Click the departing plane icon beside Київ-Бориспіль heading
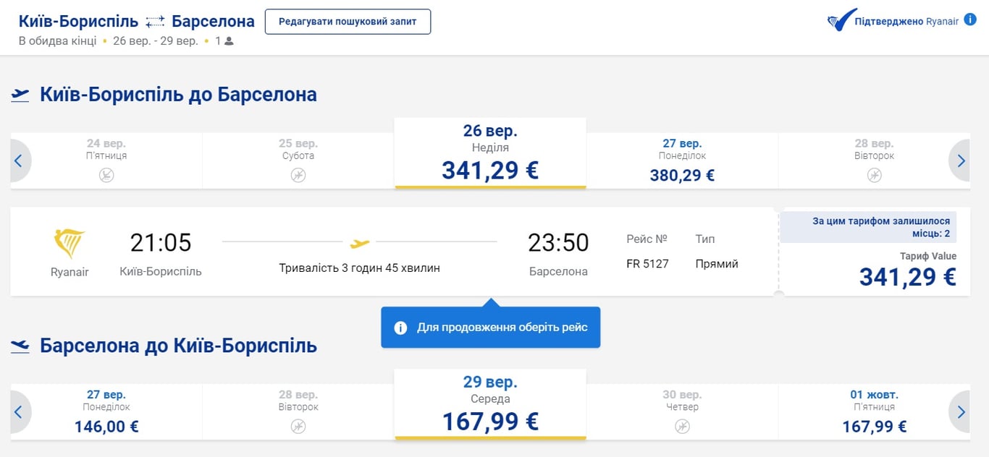The height and width of the screenshot is (457, 989). 20,95
